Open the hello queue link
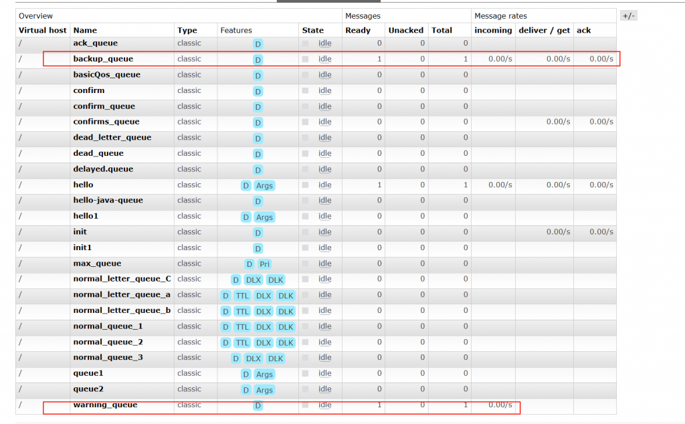685x424 pixels. (83, 185)
